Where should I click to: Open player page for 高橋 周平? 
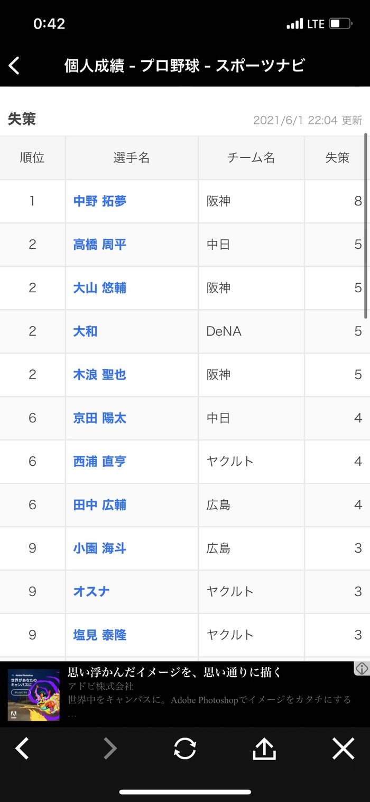tap(100, 245)
